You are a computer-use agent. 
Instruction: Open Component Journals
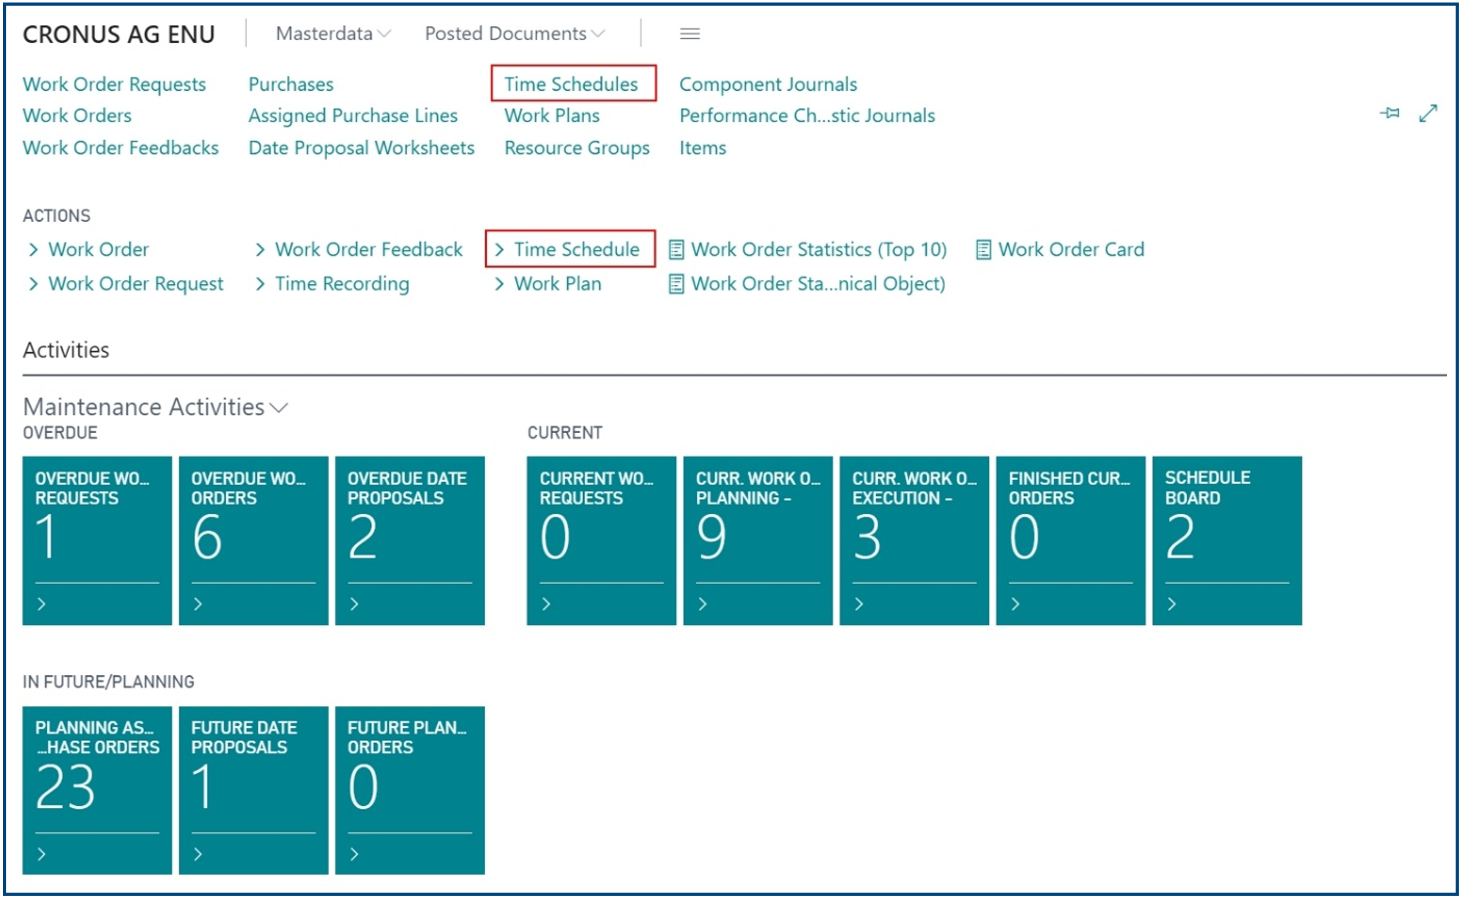768,85
